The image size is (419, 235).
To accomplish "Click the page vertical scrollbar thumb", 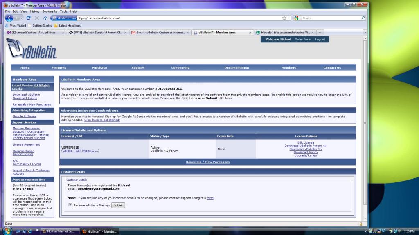I will pyautogui.click(x=365, y=122).
